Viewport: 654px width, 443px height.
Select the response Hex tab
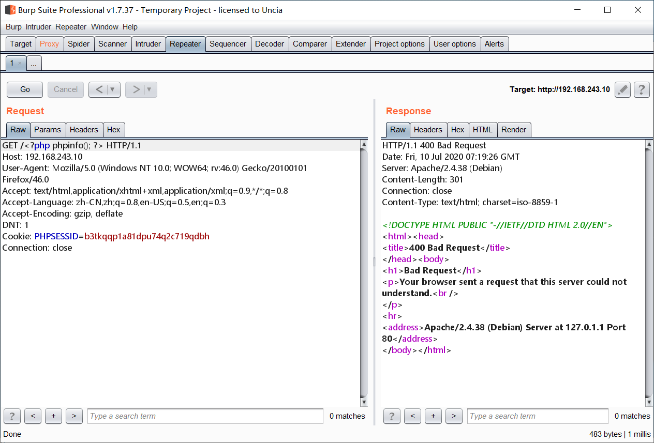(x=458, y=130)
